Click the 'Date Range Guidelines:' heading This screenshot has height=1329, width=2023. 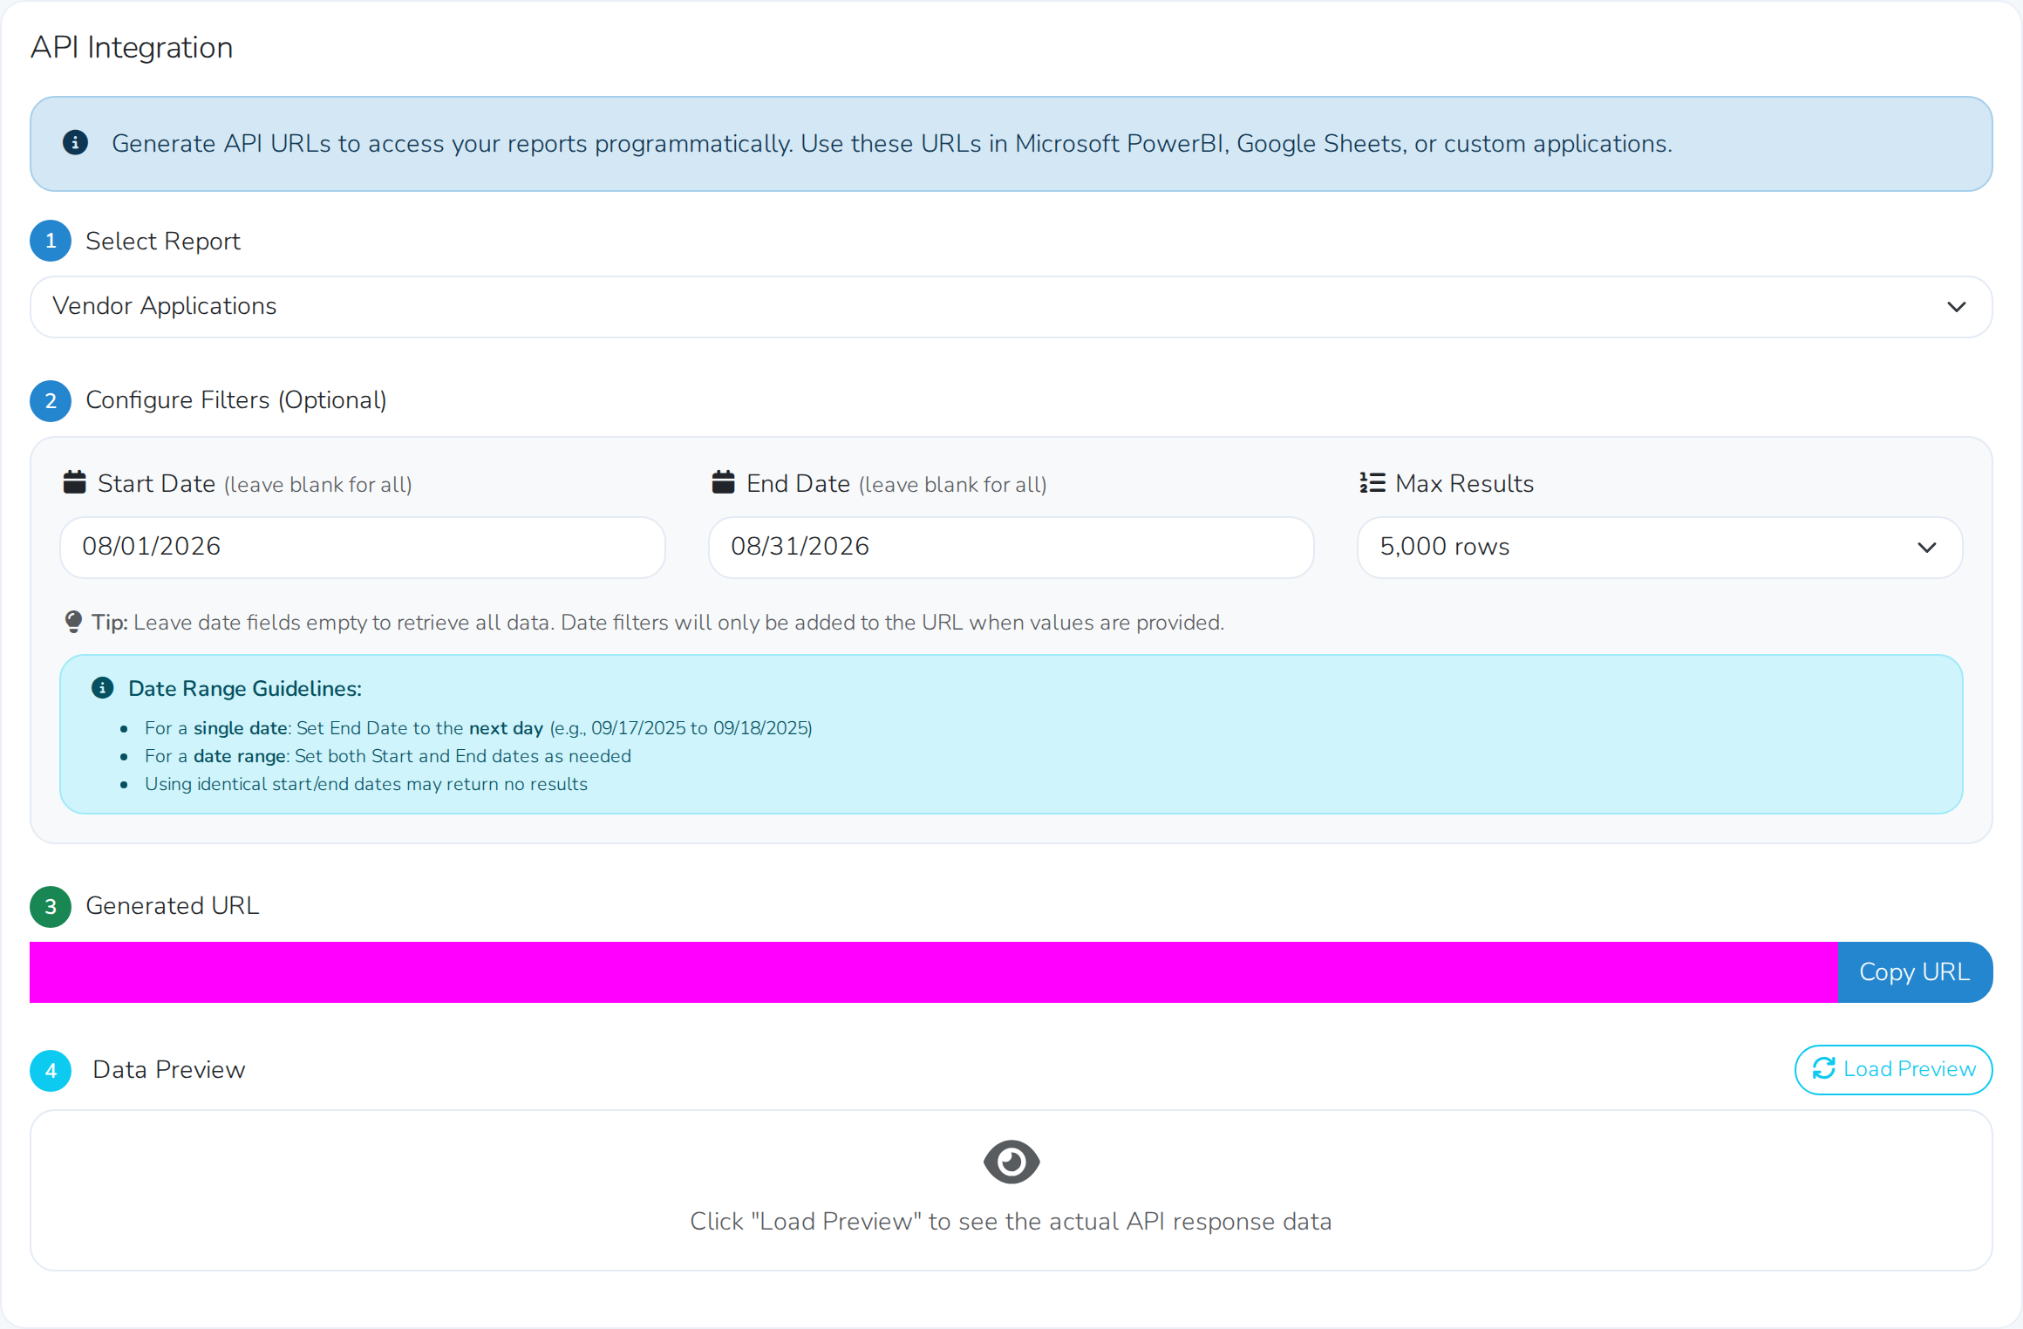click(245, 689)
